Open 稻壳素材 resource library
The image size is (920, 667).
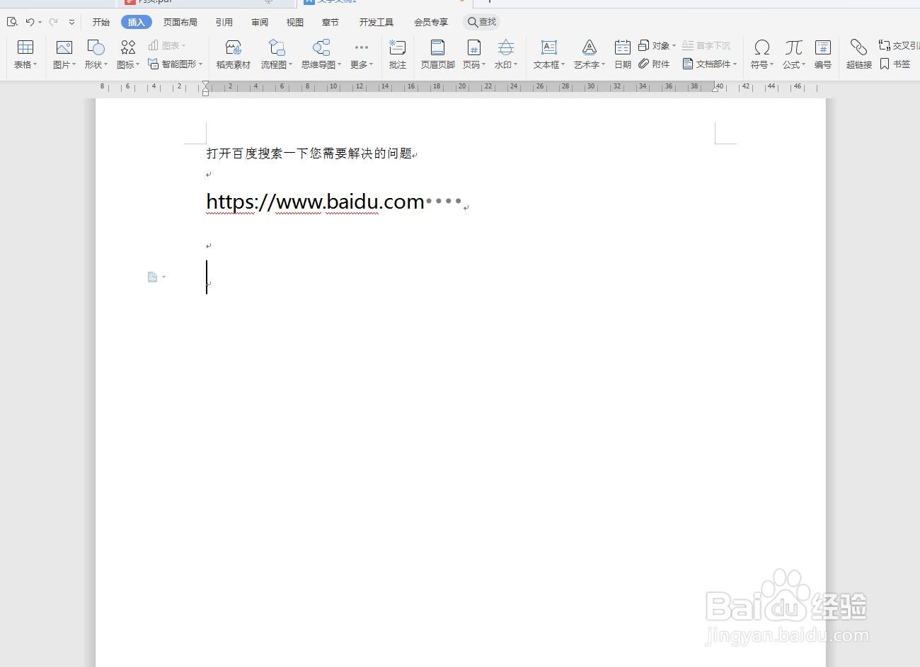click(234, 54)
